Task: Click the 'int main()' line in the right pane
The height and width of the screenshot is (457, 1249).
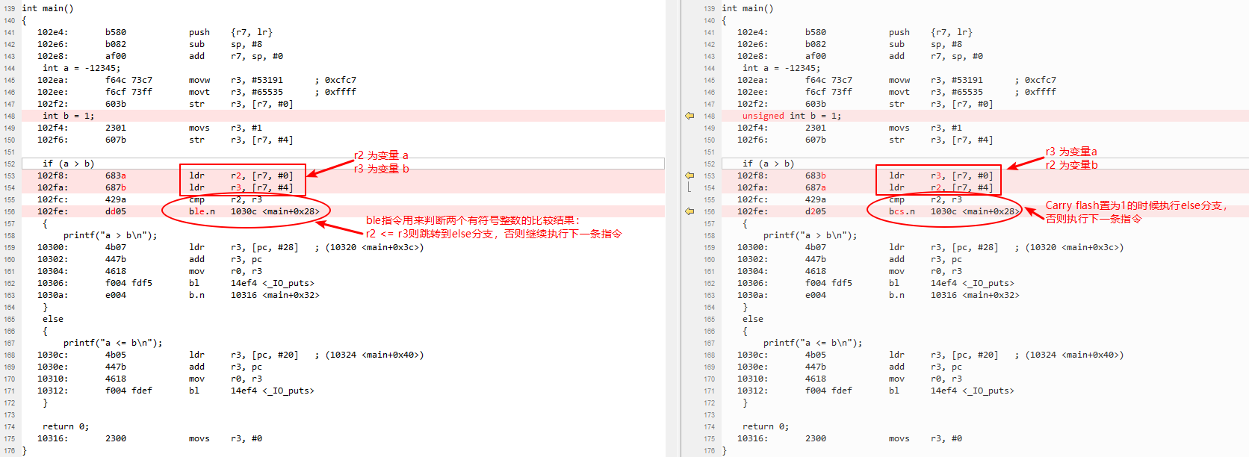Action: tap(747, 8)
